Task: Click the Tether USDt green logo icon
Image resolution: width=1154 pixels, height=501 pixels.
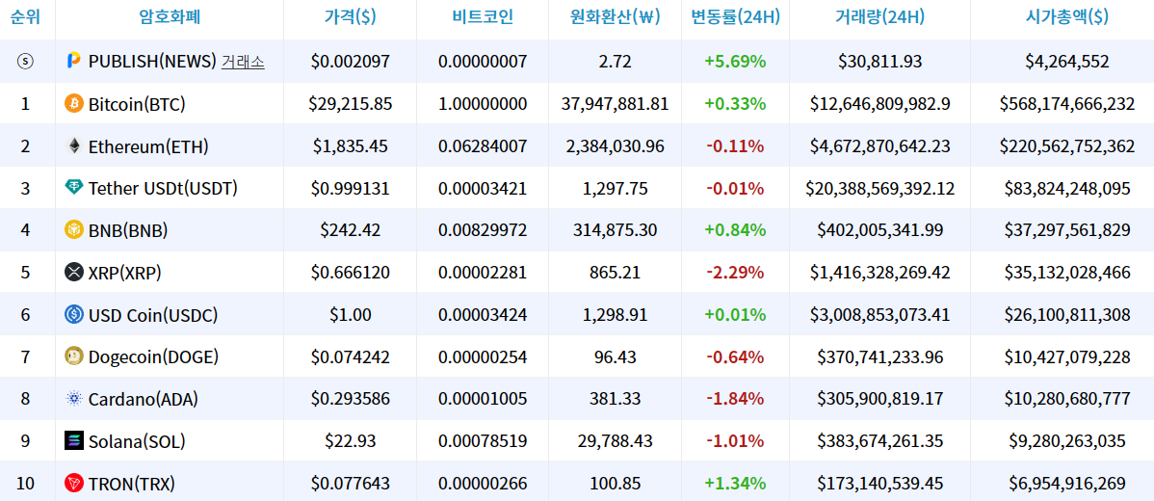Action: (73, 188)
